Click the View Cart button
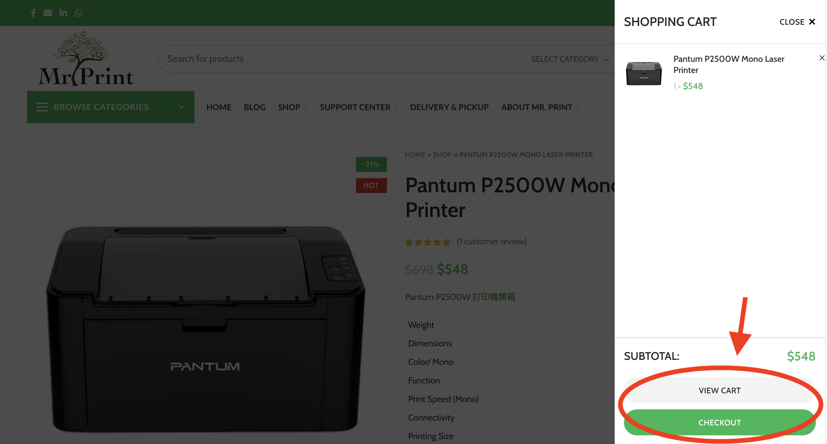827x444 pixels. 720,390
